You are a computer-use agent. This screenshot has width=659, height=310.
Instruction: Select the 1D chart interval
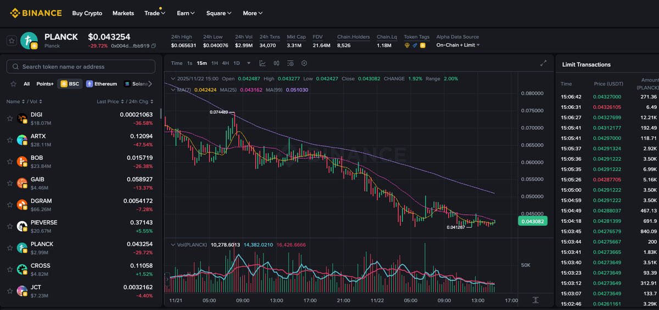pyautogui.click(x=237, y=63)
